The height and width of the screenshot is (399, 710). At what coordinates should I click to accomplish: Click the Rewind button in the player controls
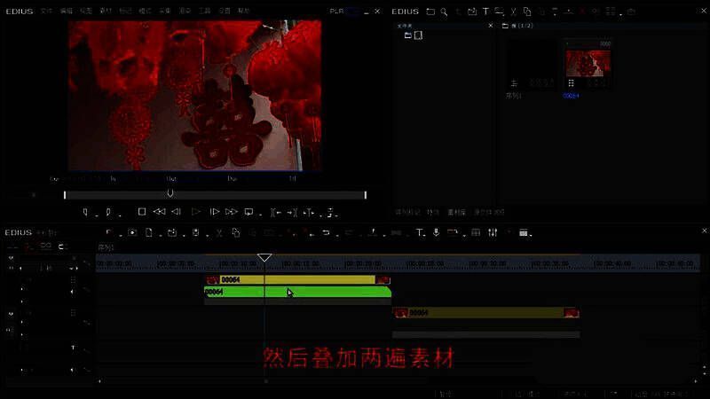(159, 212)
